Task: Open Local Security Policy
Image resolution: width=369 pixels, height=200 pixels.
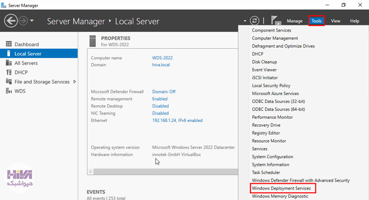Action: (x=271, y=86)
